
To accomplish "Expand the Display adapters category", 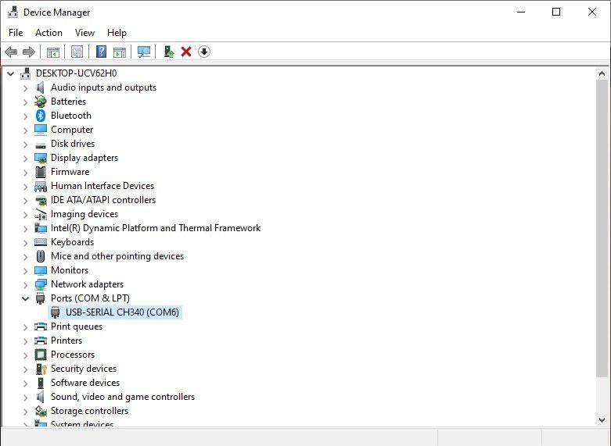I will point(25,158).
